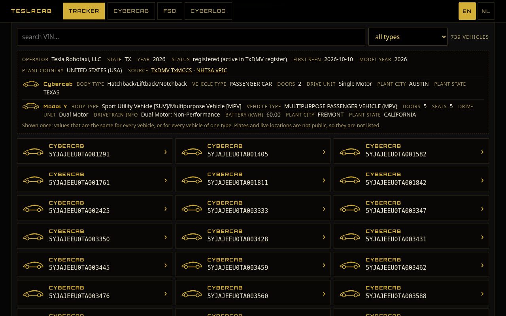
Task: Click the car icon for VIN 5YJAJEEU0TA001291
Action: coord(33,152)
